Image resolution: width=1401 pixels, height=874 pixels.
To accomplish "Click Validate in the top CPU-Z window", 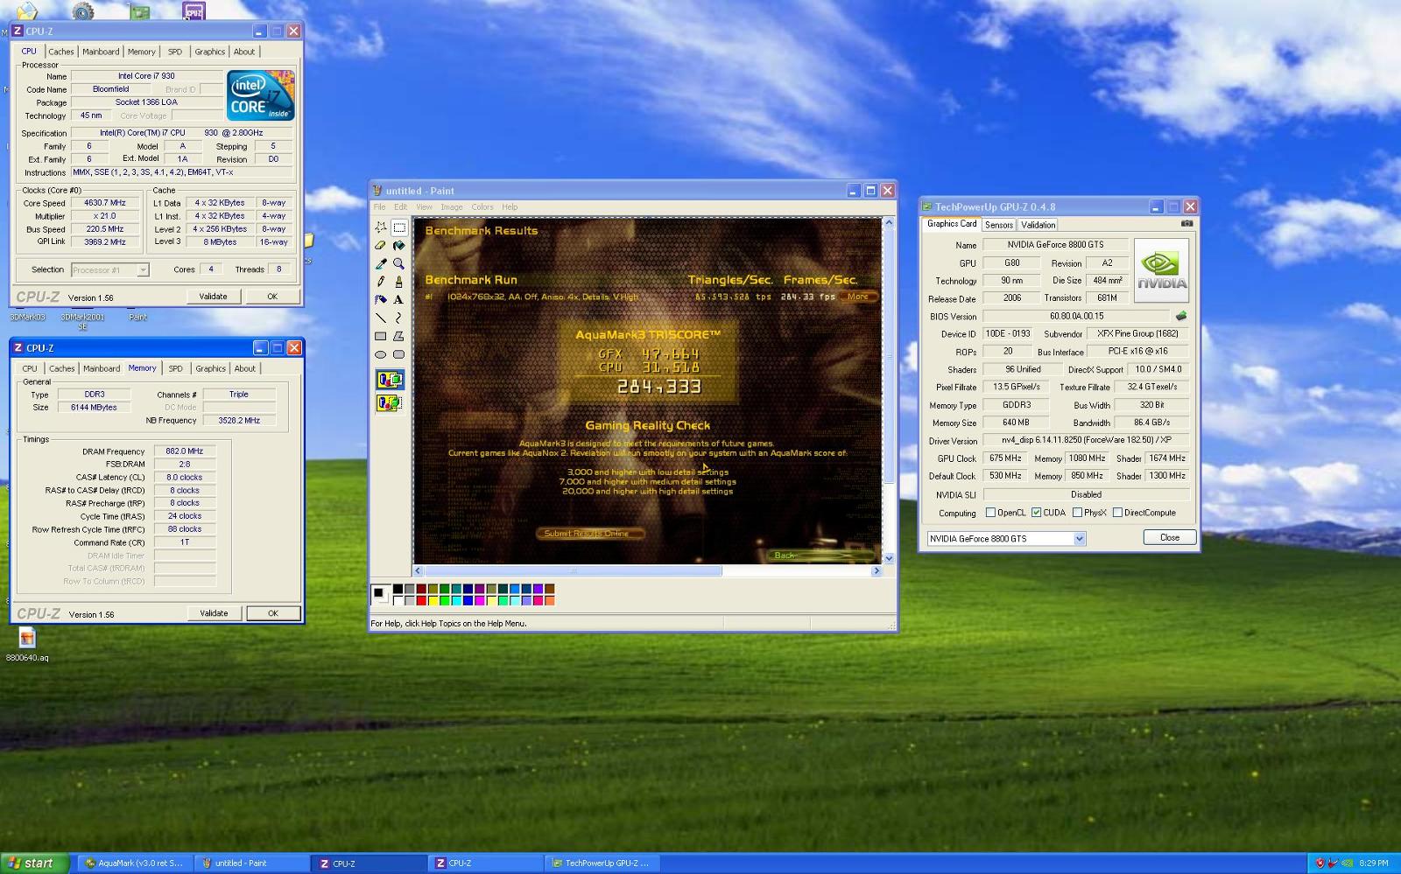I will tap(213, 297).
